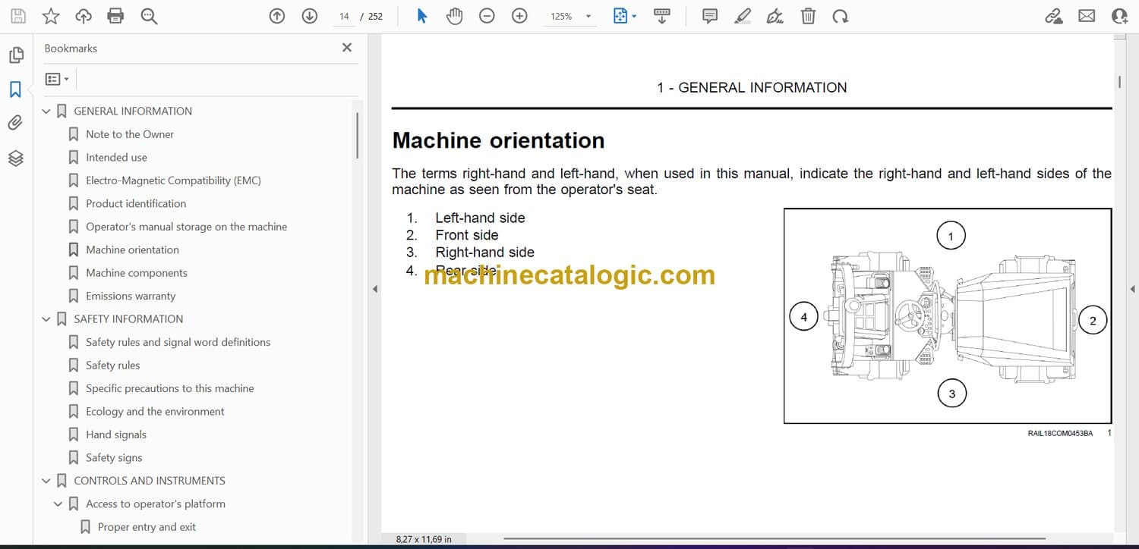The width and height of the screenshot is (1139, 549).
Task: Open the Emissions warranty bookmark
Action: (130, 296)
